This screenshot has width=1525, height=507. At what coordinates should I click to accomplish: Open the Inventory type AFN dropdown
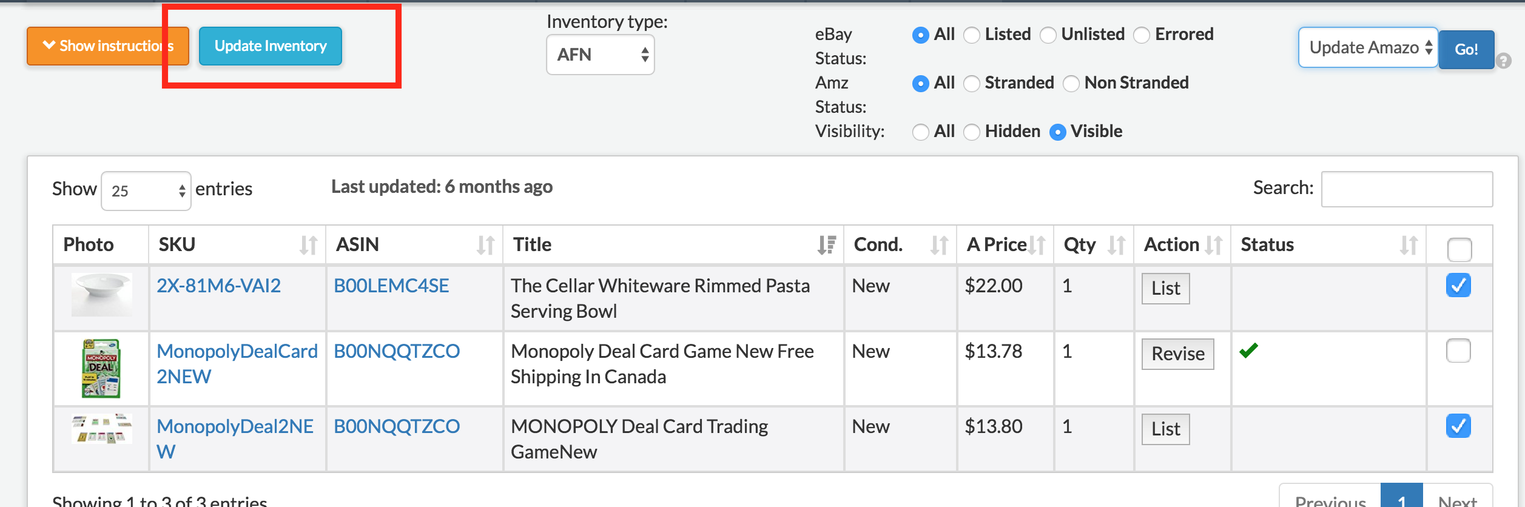(x=600, y=55)
